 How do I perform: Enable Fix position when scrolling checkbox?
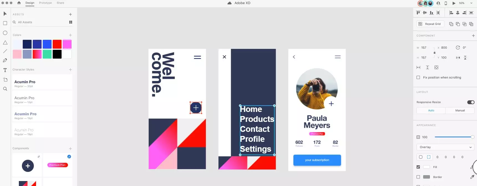(418, 77)
